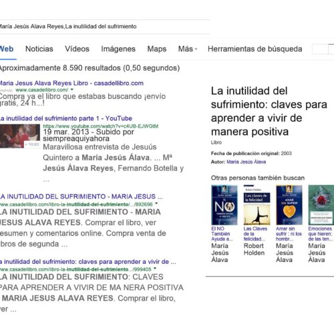This screenshot has width=334, height=334.
Task: Click Fecha de publicación original: 2003 text
Action: point(251,154)
